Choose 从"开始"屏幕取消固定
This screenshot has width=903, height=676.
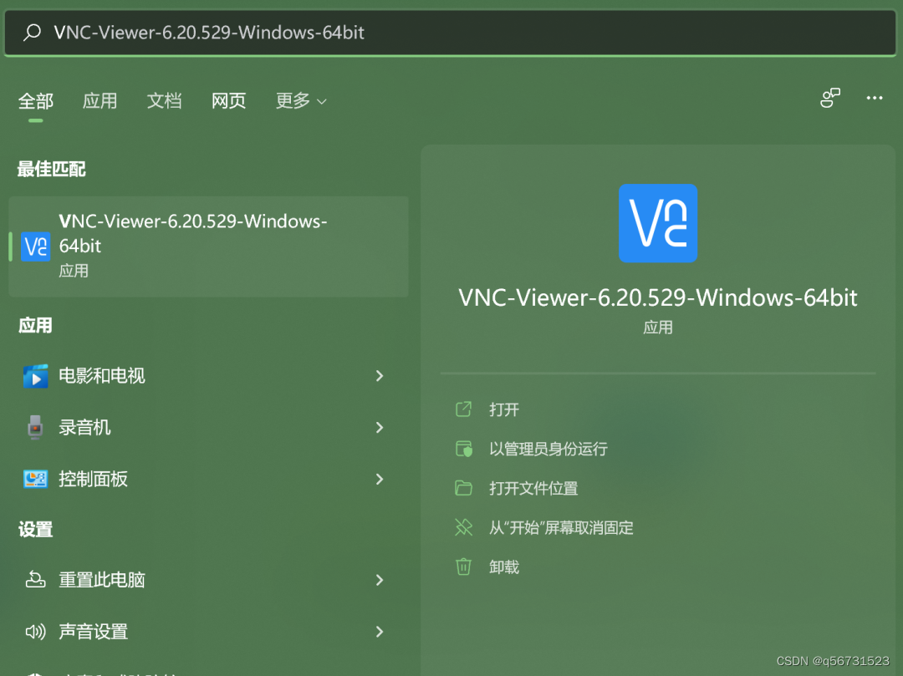click(561, 527)
